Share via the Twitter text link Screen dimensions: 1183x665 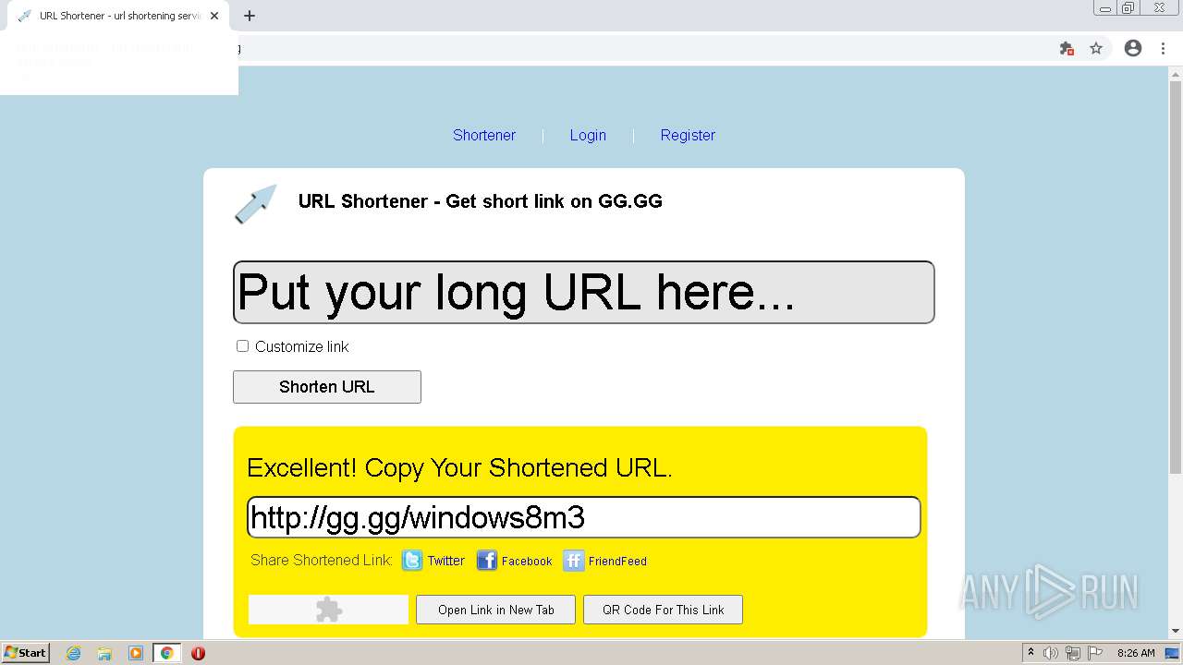pos(445,561)
